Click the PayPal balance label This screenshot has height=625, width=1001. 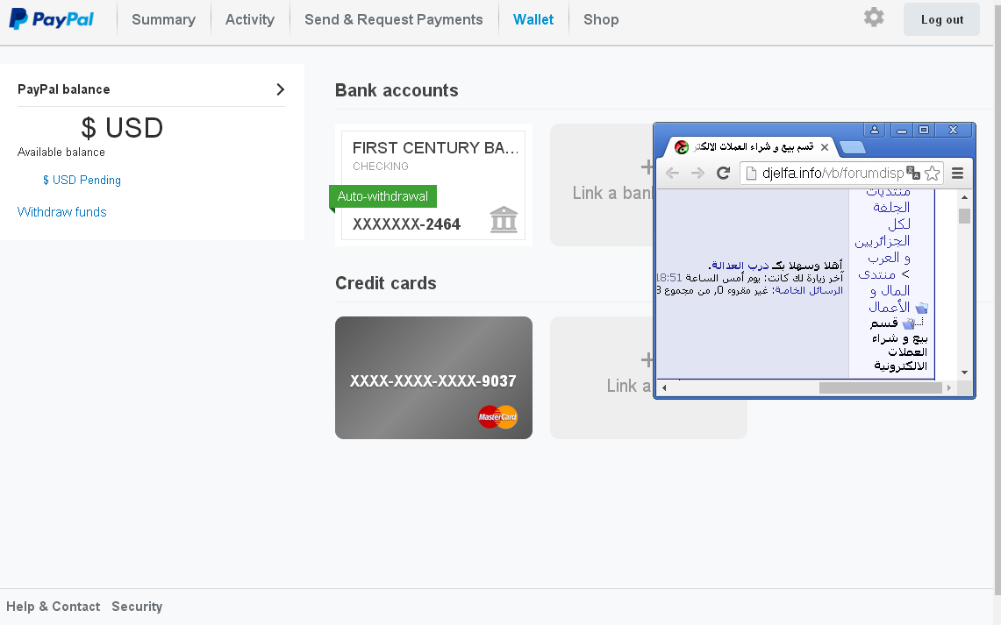click(x=64, y=89)
